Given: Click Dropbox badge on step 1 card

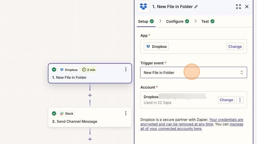Looking at the screenshot, I should point(69,70).
